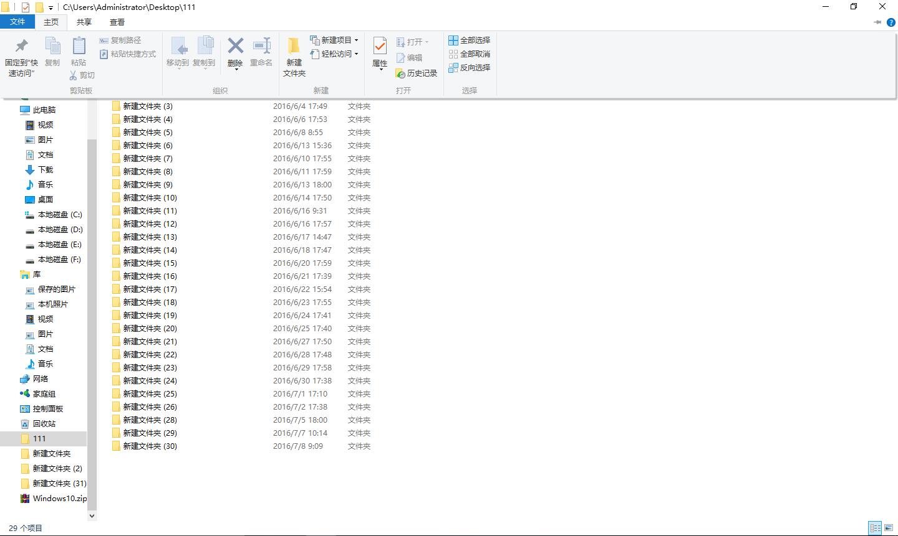Select folder 新建文件夹 (15) in the list
Screen dimensions: 898x536
point(150,263)
